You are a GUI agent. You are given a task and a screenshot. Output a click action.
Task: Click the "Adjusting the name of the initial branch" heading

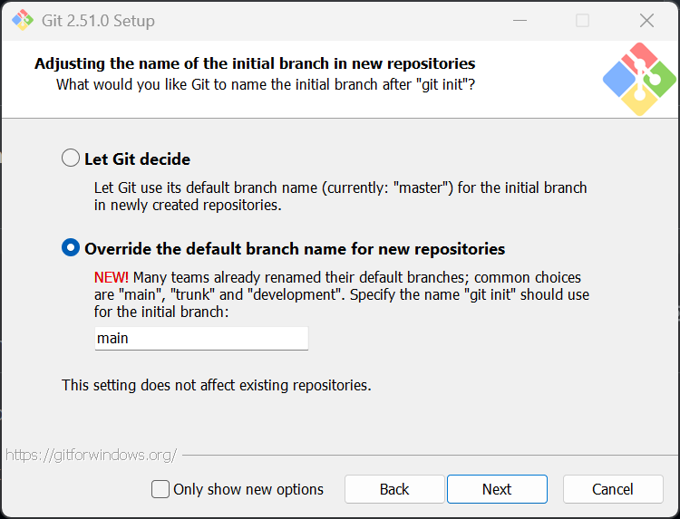point(255,63)
